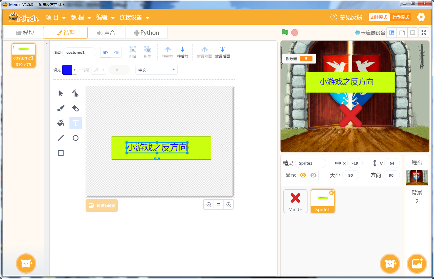Click the 大小 size field

point(351,175)
